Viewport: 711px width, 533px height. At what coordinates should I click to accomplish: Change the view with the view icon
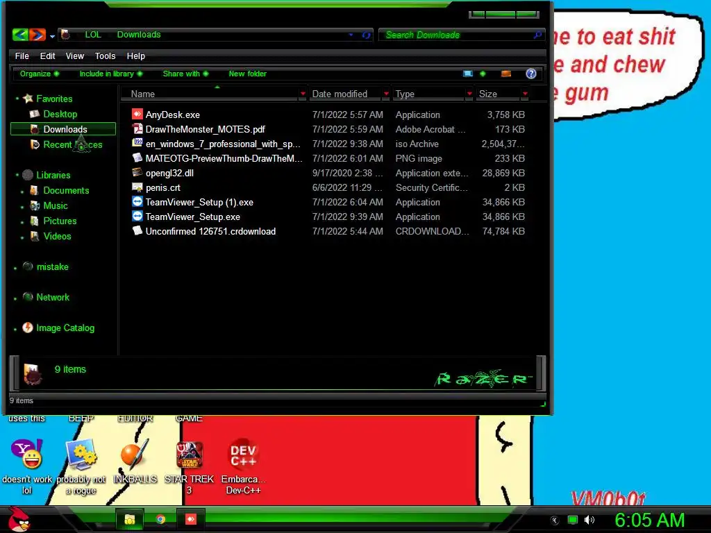(x=468, y=74)
